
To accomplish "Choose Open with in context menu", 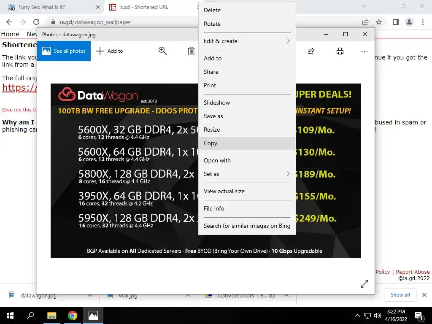I will pos(247,161).
